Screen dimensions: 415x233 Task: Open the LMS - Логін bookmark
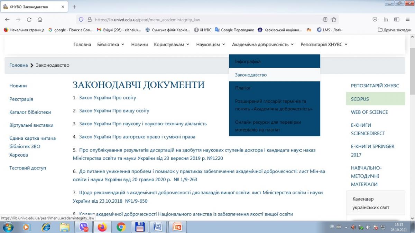tap(330, 30)
